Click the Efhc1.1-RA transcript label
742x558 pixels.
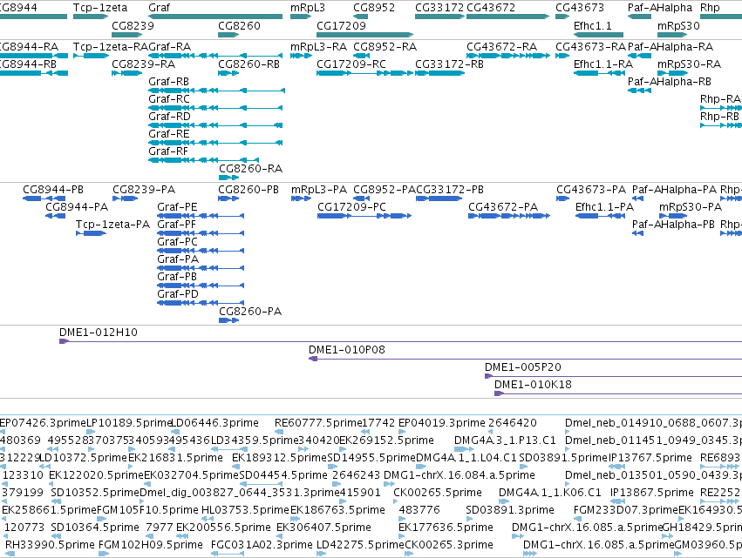click(602, 64)
